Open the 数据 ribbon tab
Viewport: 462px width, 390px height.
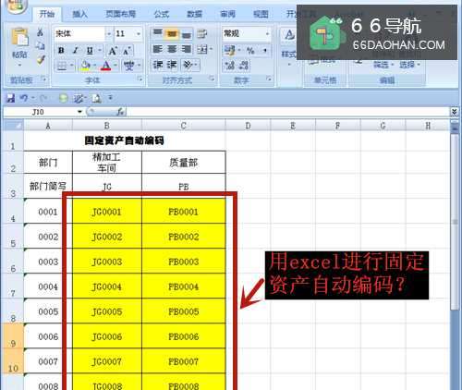coord(195,14)
